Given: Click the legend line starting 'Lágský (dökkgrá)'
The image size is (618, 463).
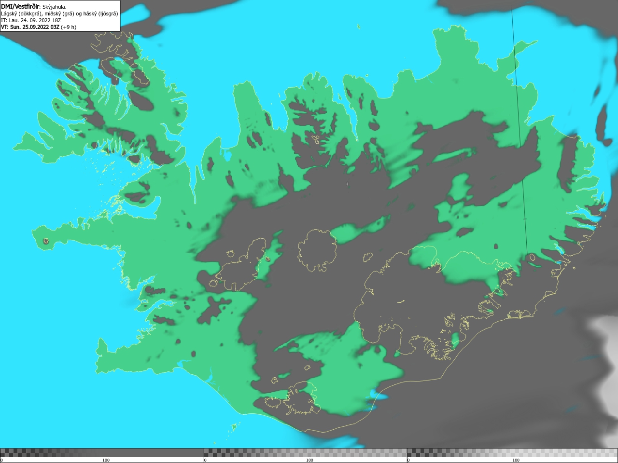Looking at the screenshot, I should (x=59, y=14).
